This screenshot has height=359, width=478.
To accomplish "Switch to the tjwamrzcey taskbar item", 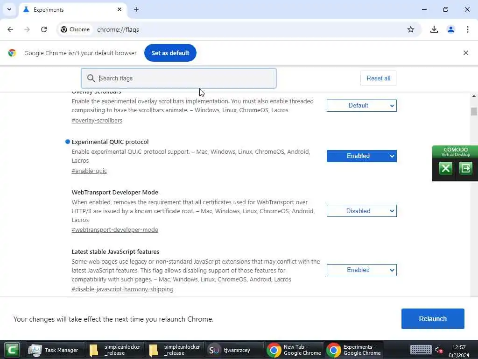I will (234, 350).
